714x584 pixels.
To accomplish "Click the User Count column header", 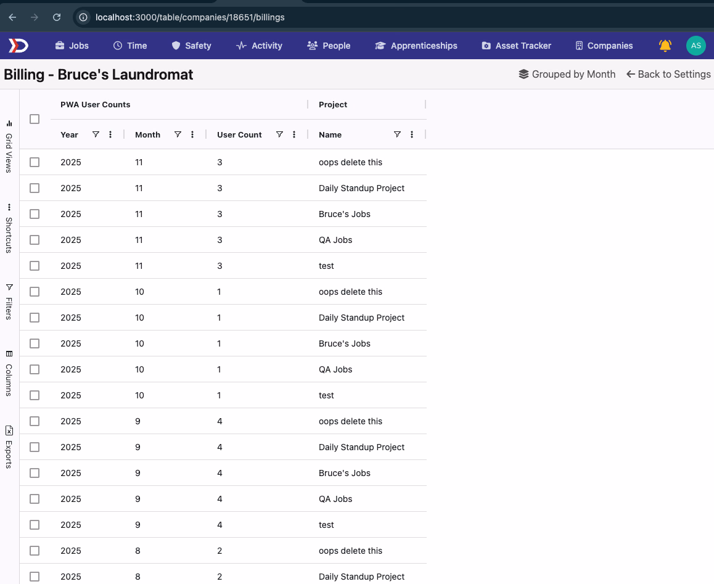I will [x=239, y=135].
